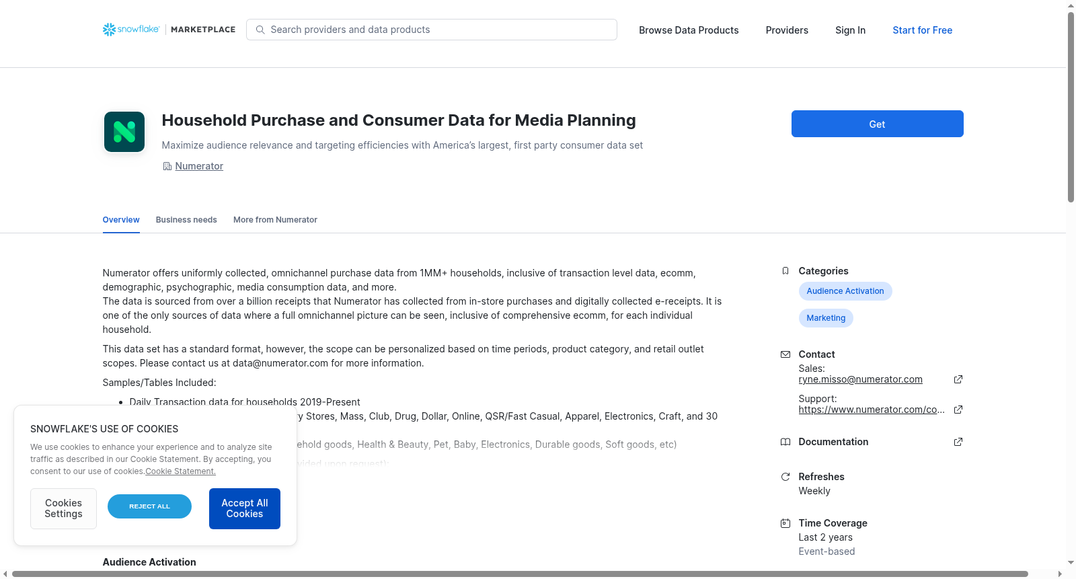Viewport: 1076px width, 579px height.
Task: Click the Snowflake logo icon
Action: [x=109, y=30]
